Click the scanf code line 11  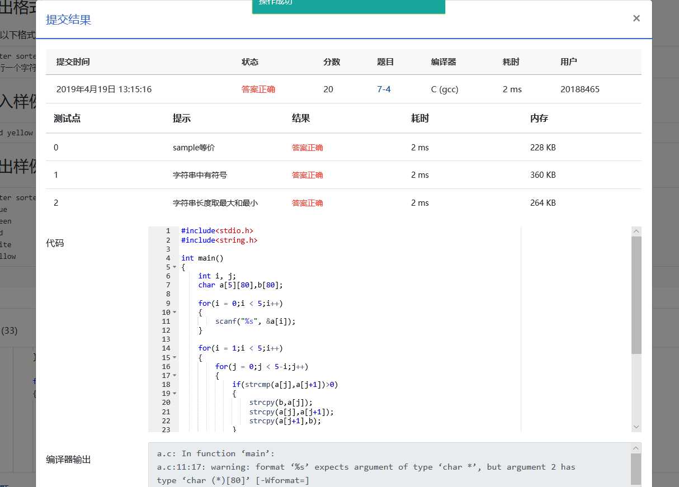255,321
